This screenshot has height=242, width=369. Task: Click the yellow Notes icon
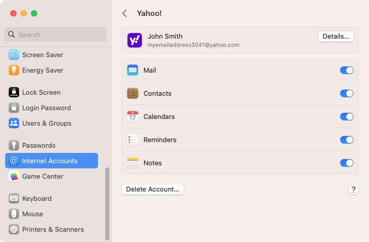pos(133,163)
